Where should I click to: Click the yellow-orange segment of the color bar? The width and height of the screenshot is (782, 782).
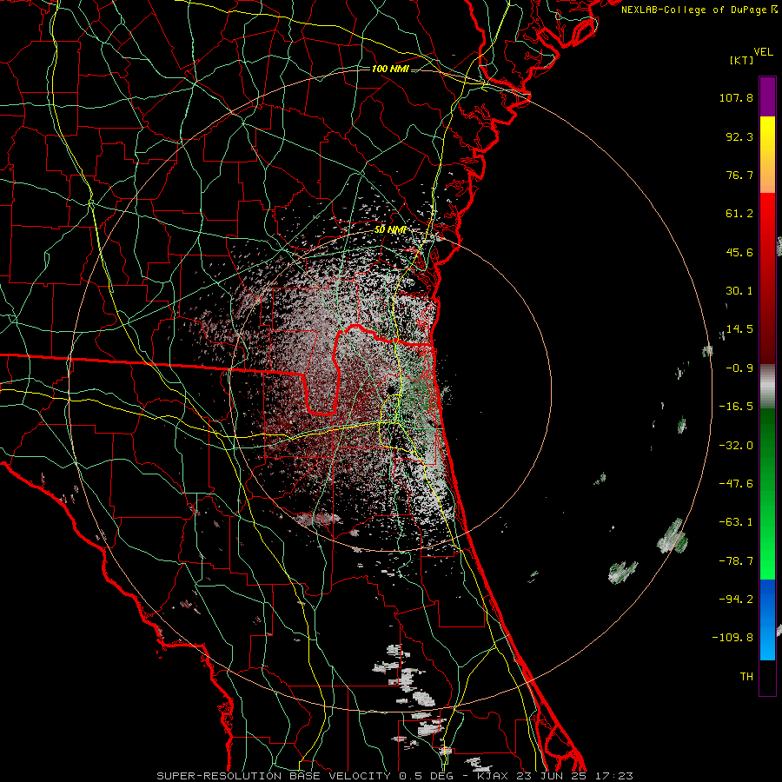point(767,155)
